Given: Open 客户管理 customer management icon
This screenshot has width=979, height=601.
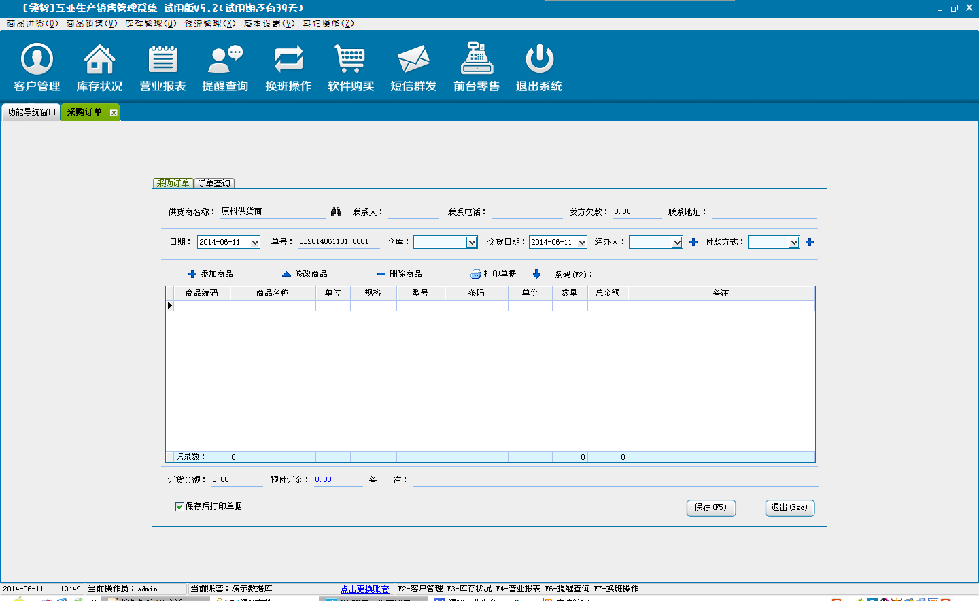Looking at the screenshot, I should (37, 60).
